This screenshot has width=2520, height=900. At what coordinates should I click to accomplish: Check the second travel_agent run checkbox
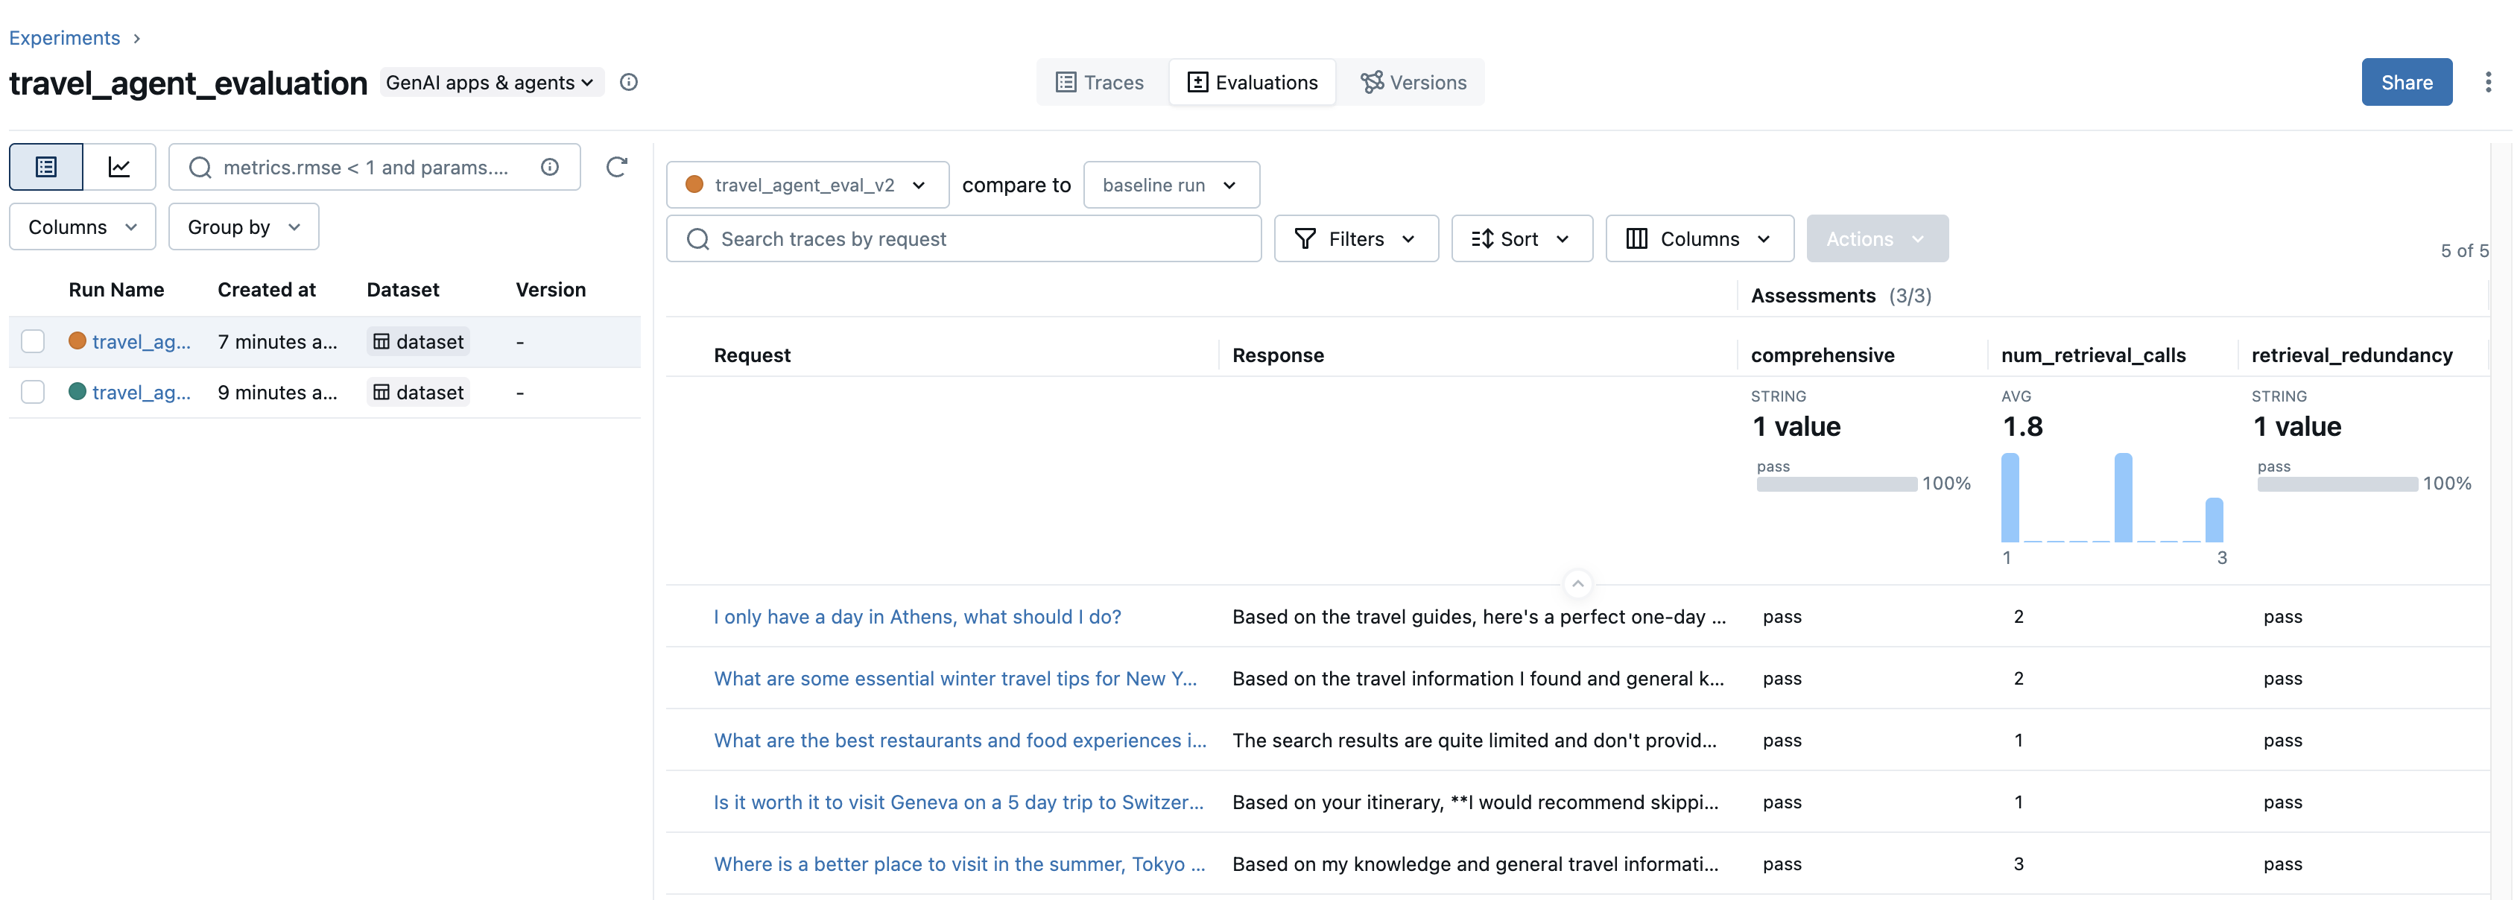point(34,391)
